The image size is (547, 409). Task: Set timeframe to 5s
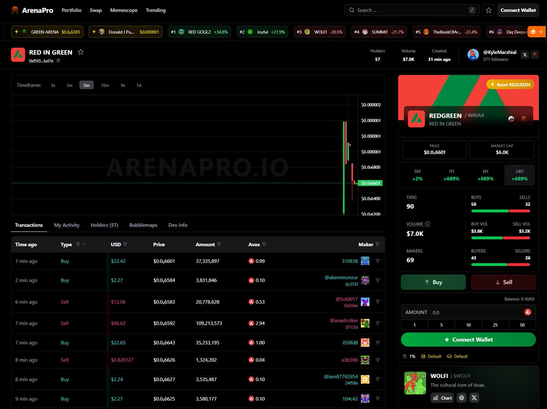tap(53, 85)
